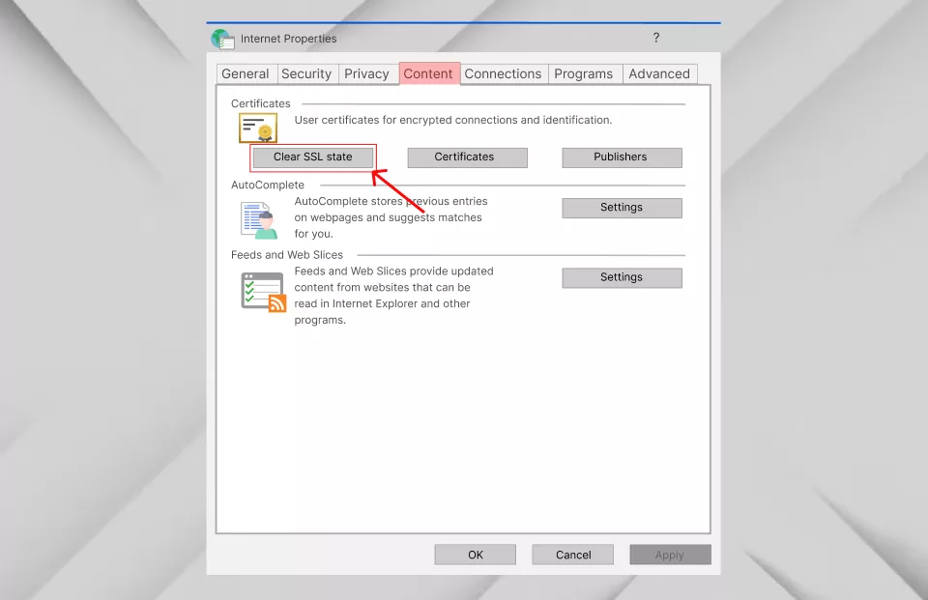This screenshot has width=928, height=600.
Task: Open the Programs tab
Action: pos(584,73)
